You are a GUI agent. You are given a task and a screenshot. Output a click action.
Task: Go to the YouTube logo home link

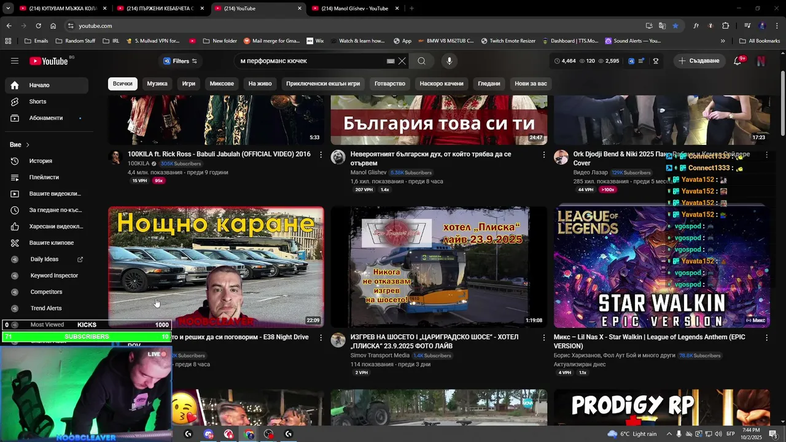point(49,61)
